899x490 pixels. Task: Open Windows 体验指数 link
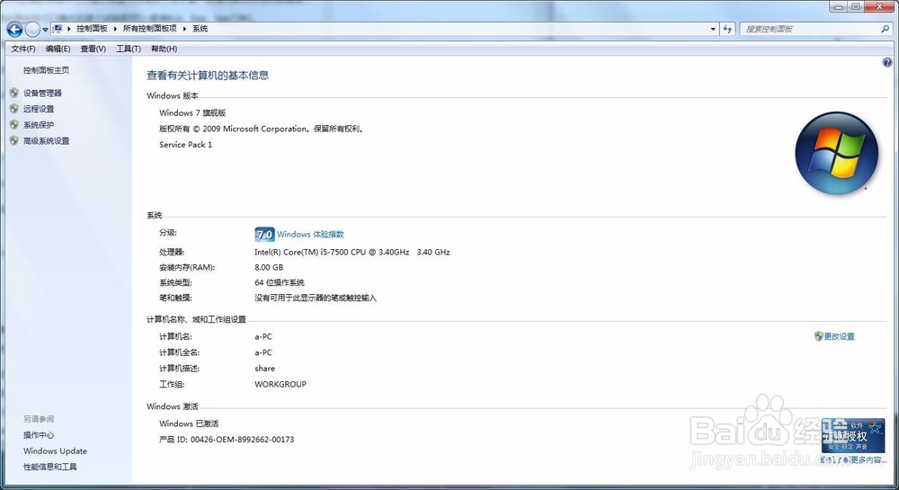pyautogui.click(x=310, y=234)
